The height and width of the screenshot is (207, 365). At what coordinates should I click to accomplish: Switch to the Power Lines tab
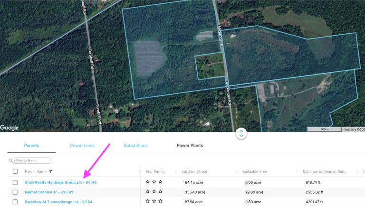click(82, 146)
